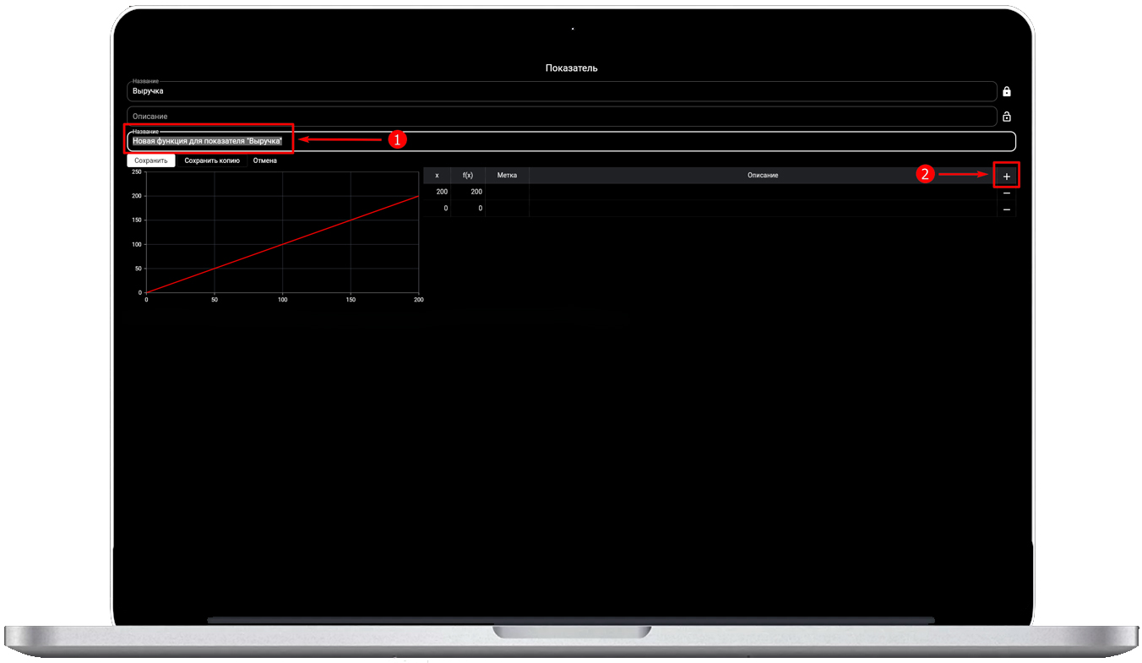The image size is (1142, 663).
Task: Cancel editing with the Отмена button
Action: coord(265,160)
